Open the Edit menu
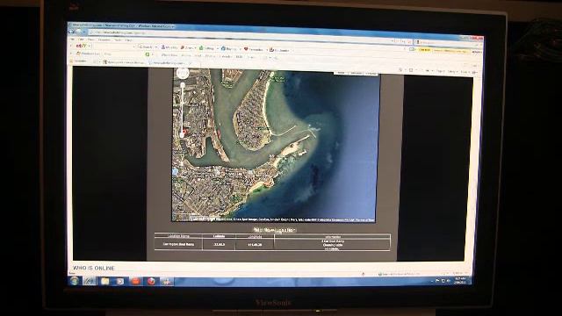This screenshot has height=316, width=562. (81, 39)
